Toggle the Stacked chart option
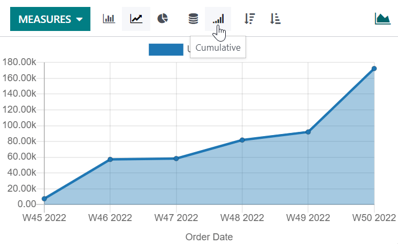Viewport: 398px width, 244px height. (193, 19)
